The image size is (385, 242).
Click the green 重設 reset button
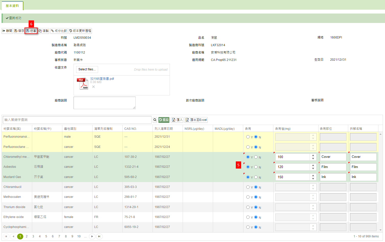164,120
